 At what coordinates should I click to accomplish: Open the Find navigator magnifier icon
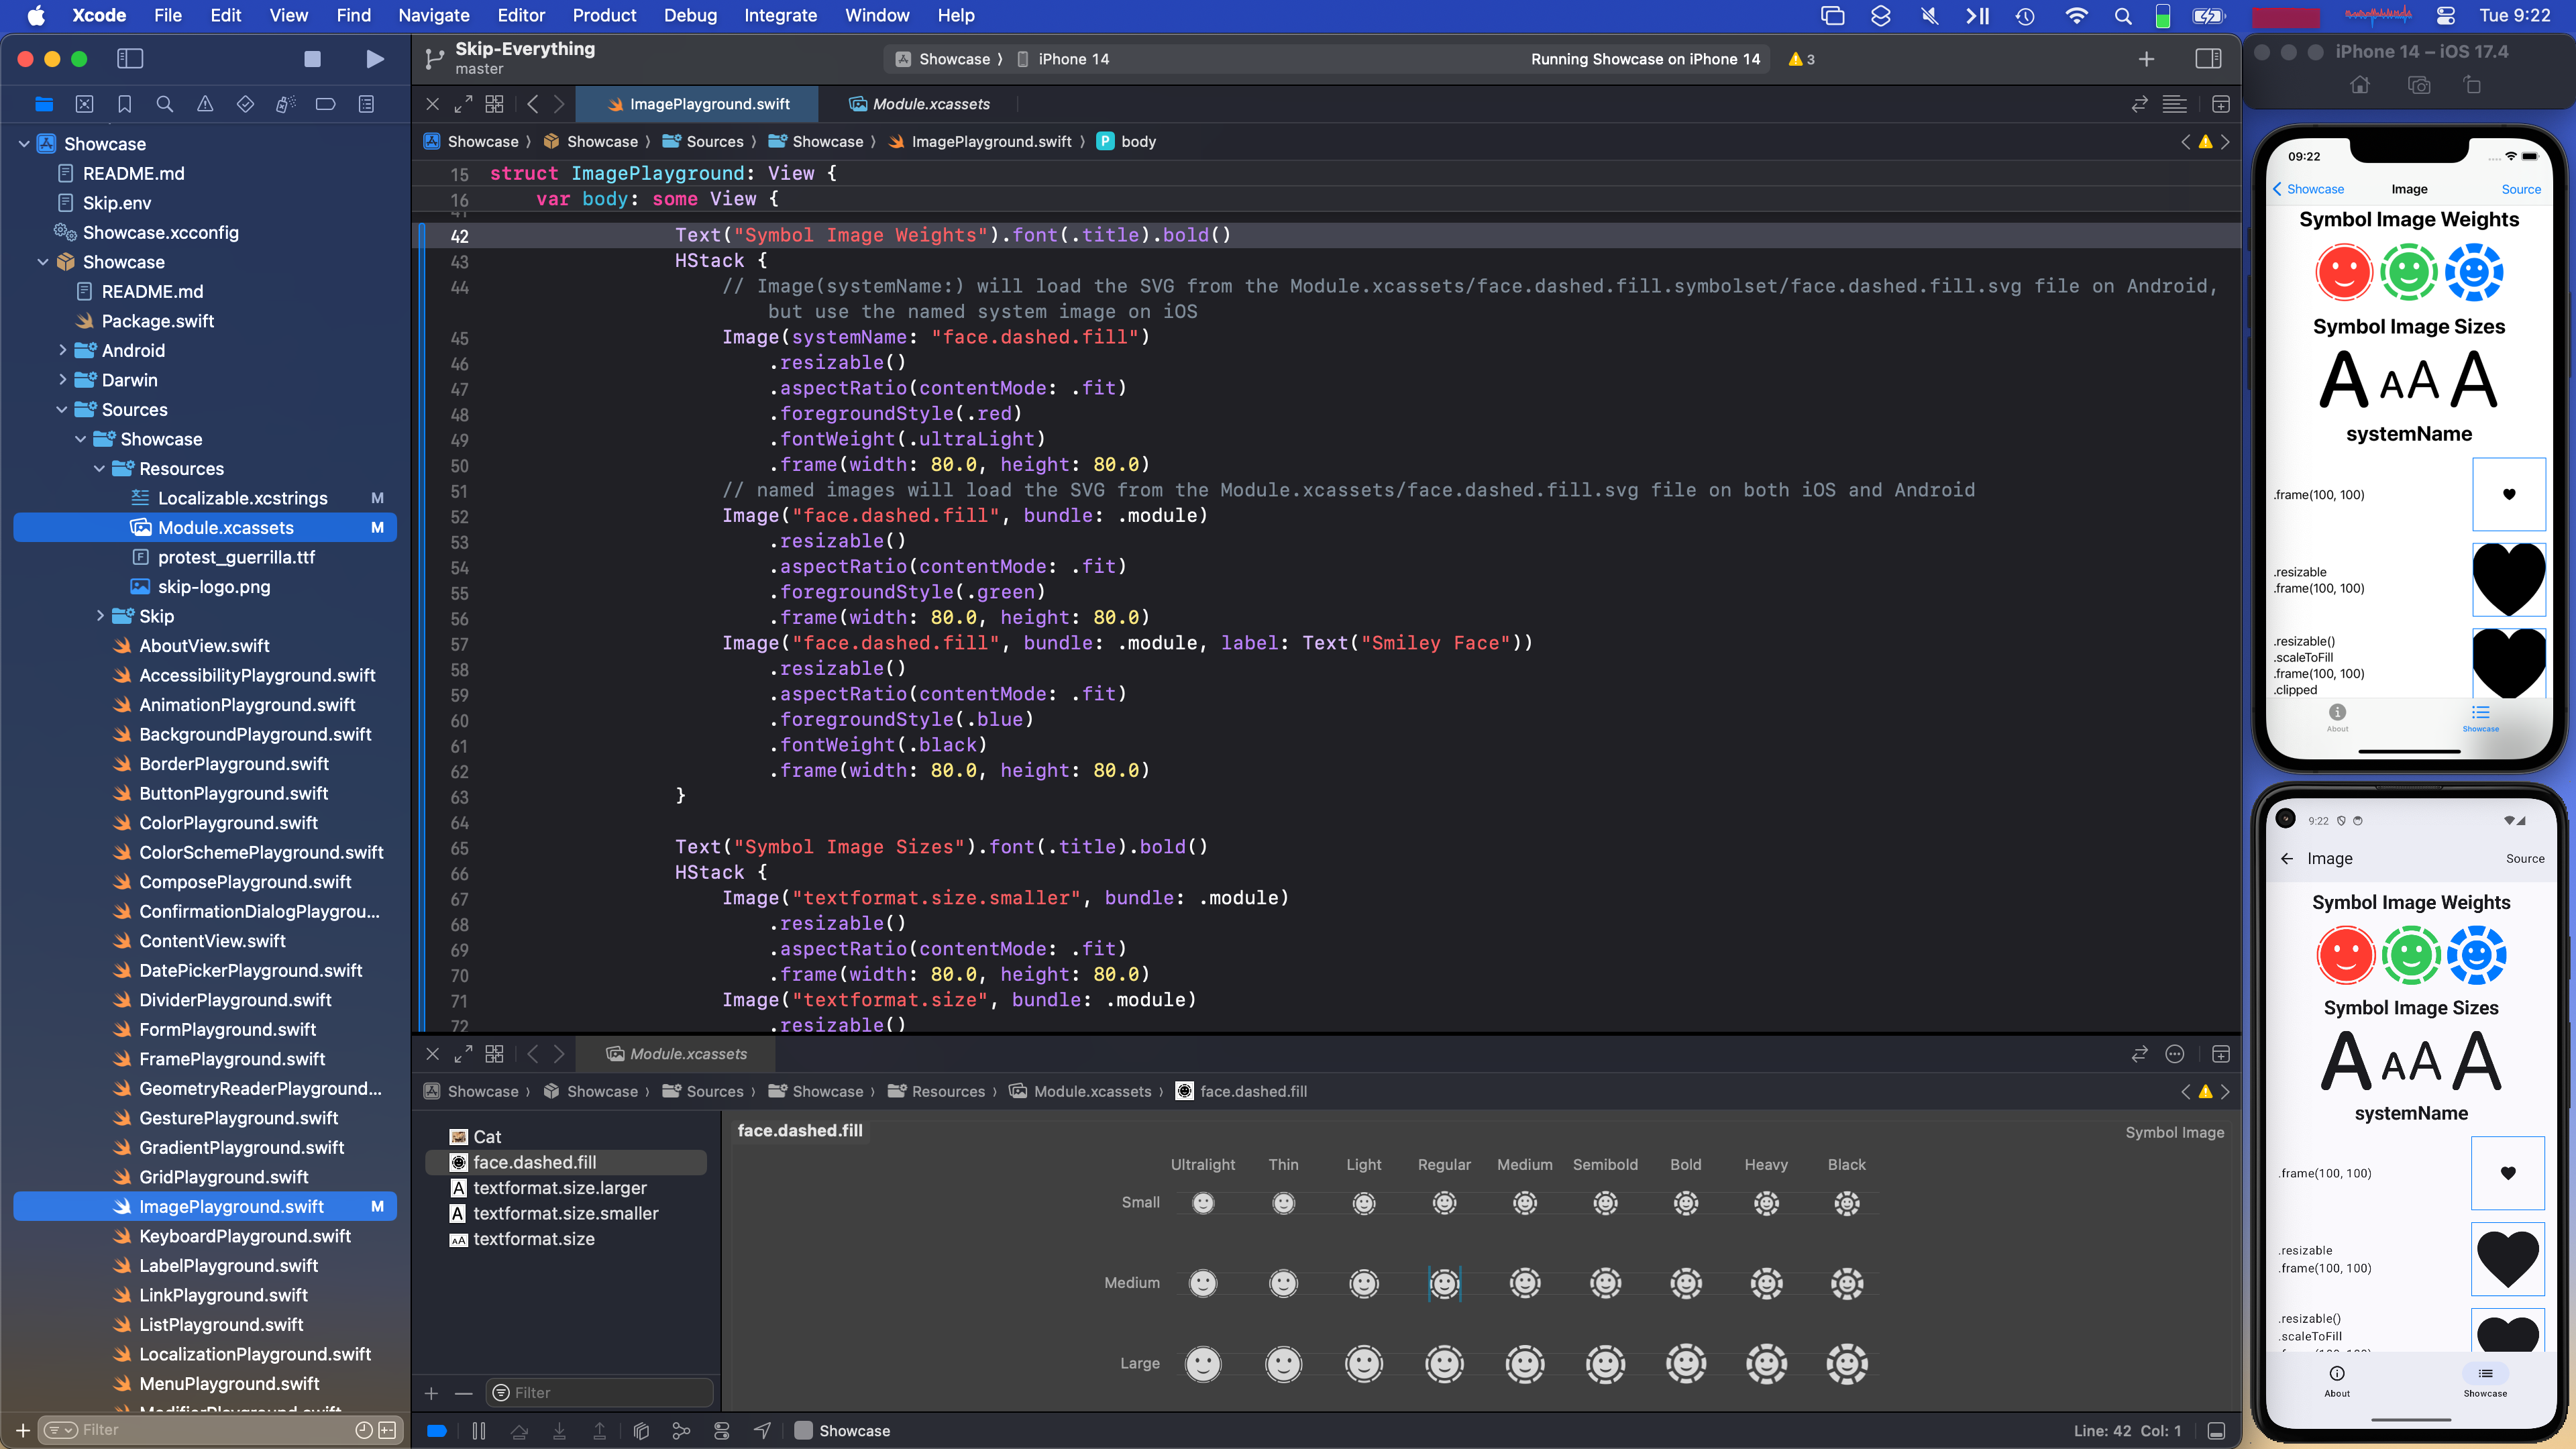[x=165, y=104]
